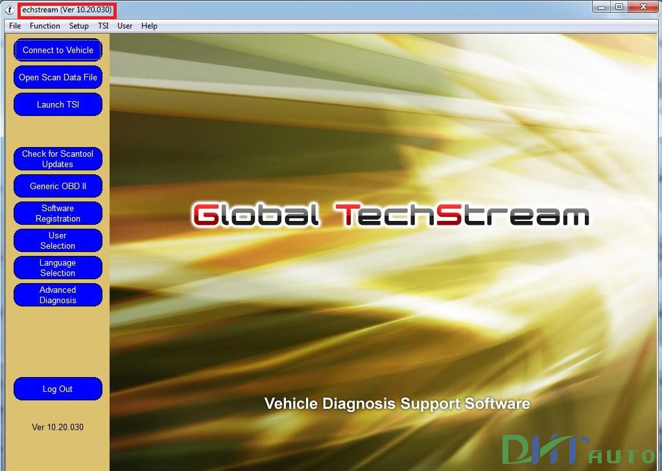Check for Scantool Updates
662x471 pixels.
[x=58, y=159]
